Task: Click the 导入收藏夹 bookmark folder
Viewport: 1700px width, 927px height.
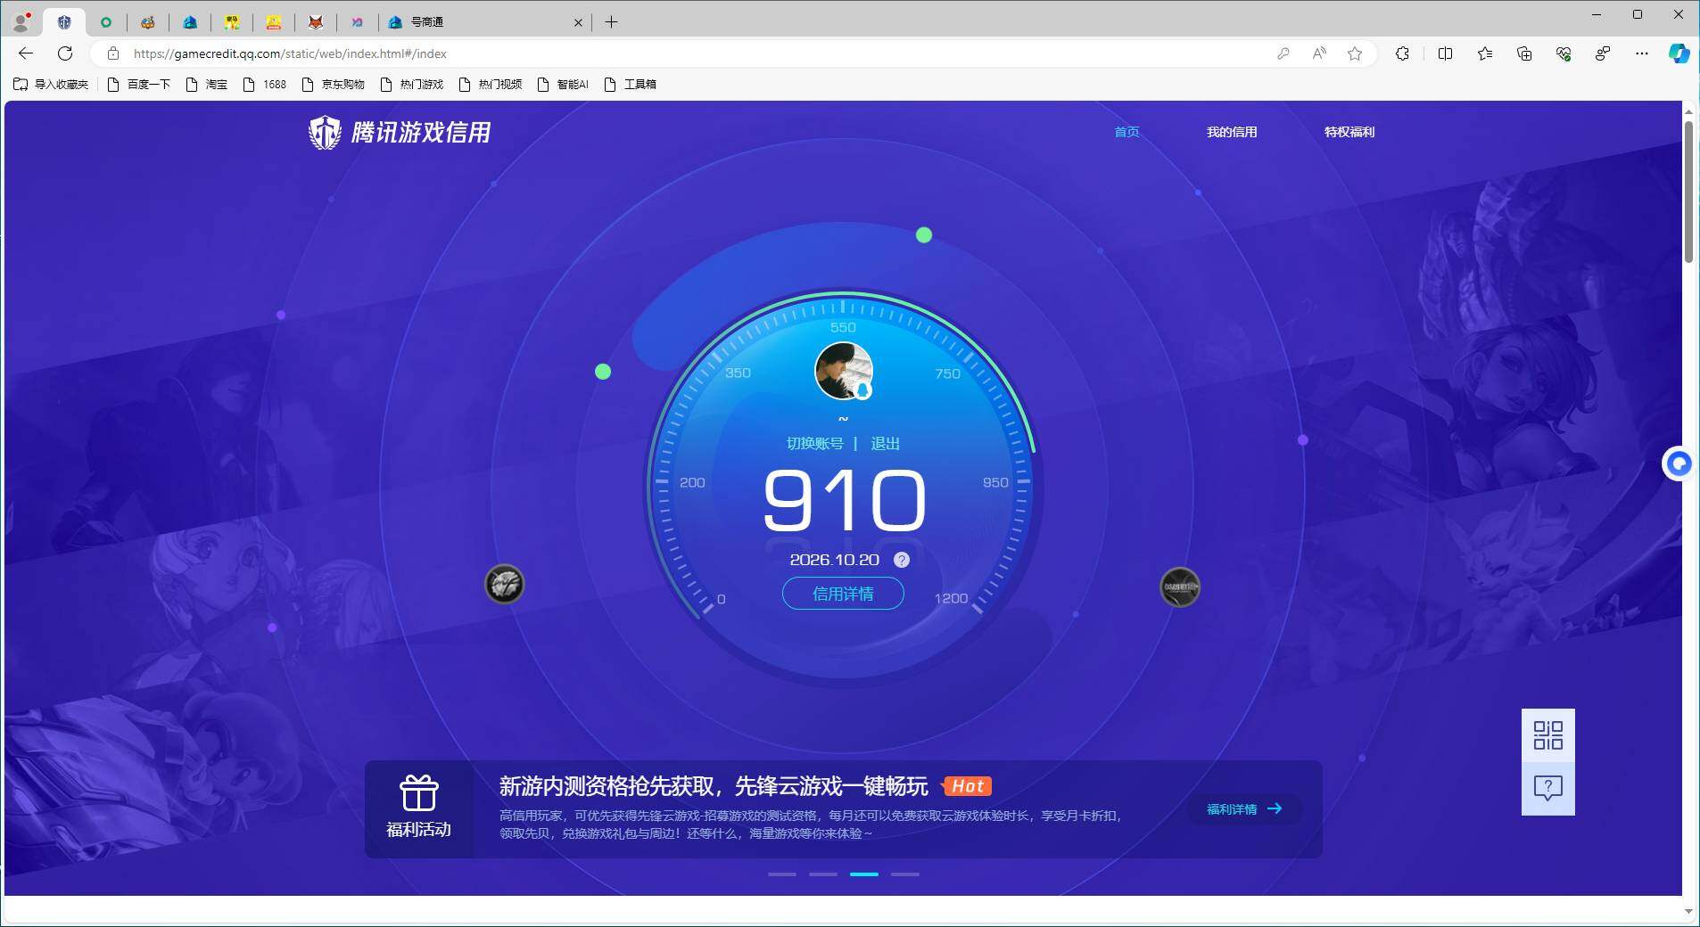Action: tap(51, 85)
